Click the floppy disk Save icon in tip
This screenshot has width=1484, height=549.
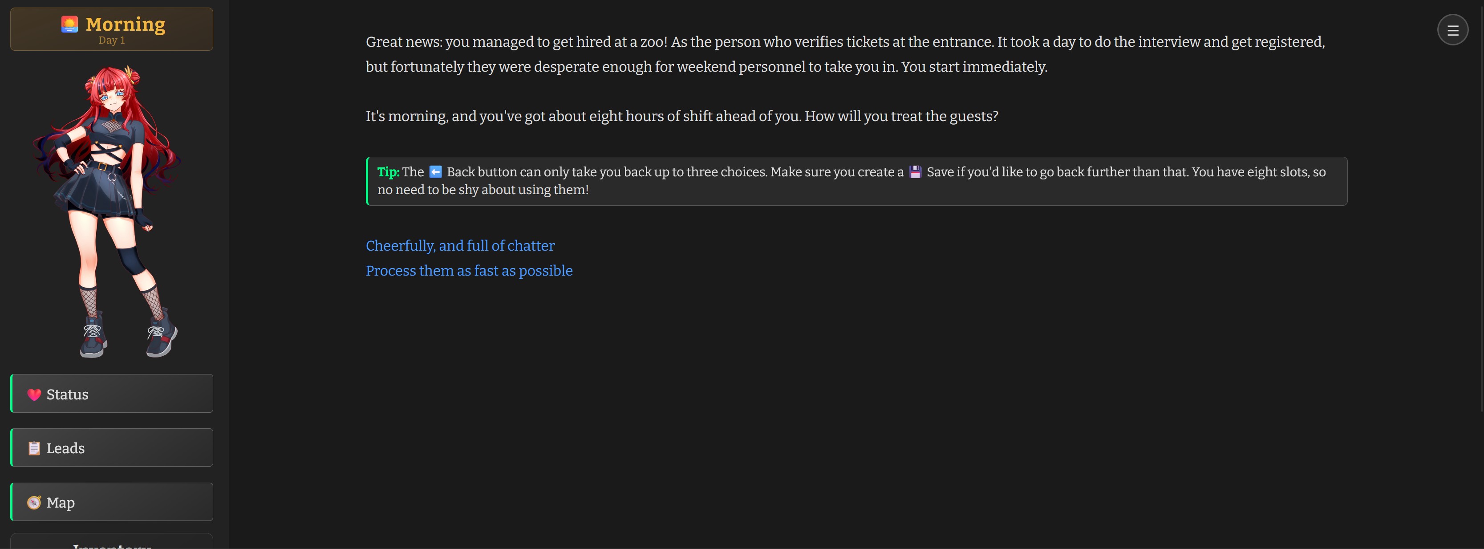(915, 172)
